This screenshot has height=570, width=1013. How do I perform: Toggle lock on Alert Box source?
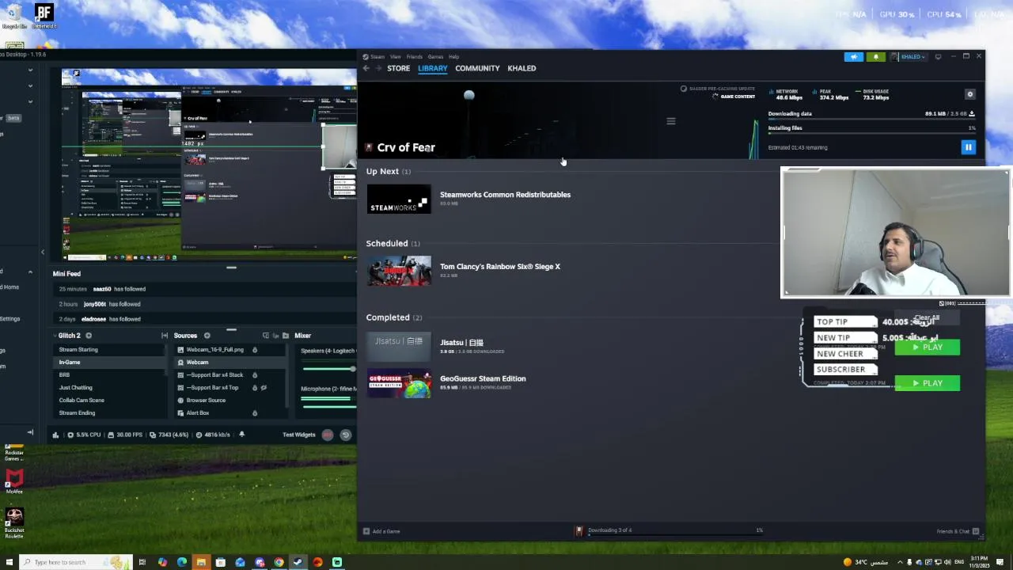(255, 413)
